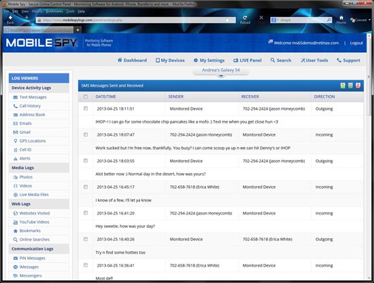This screenshot has width=374, height=283.
Task: Go to Firefox Home page
Action: pos(341,20)
